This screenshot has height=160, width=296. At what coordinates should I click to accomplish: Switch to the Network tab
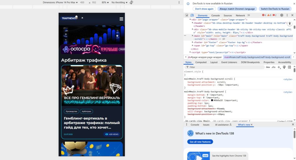pyautogui.click(x=240, y=16)
